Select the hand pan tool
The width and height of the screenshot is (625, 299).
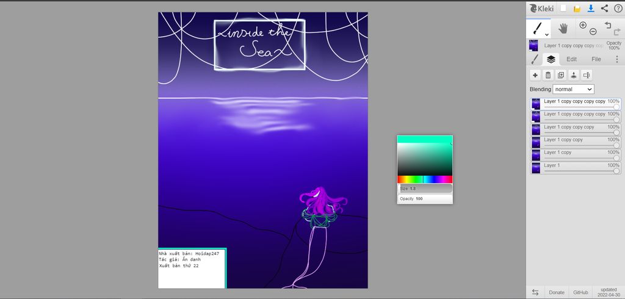click(x=563, y=28)
